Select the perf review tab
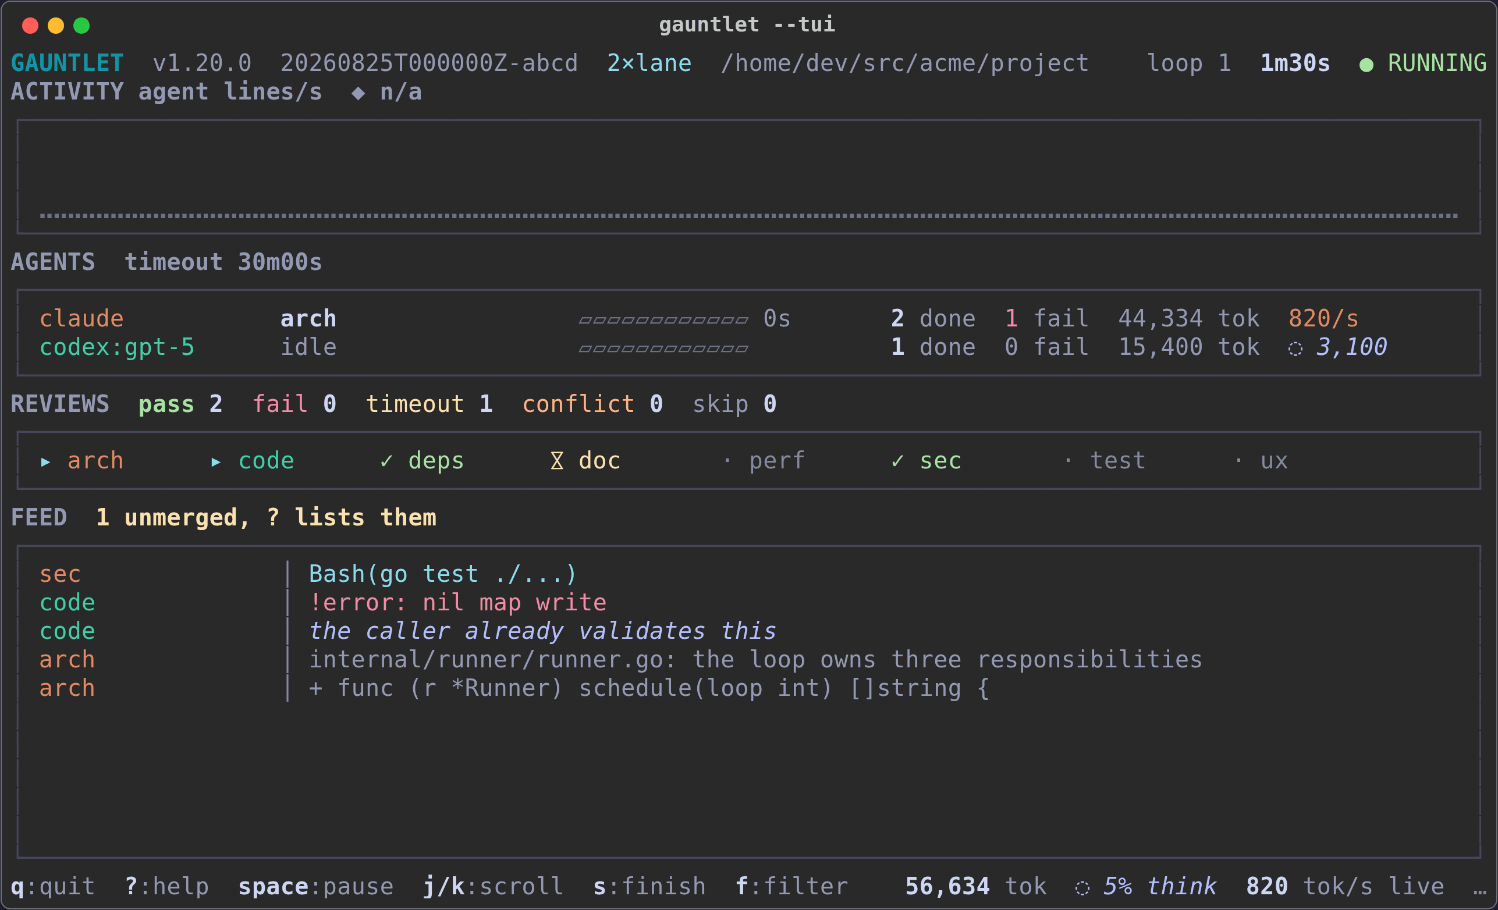1498x910 pixels. pos(764,461)
